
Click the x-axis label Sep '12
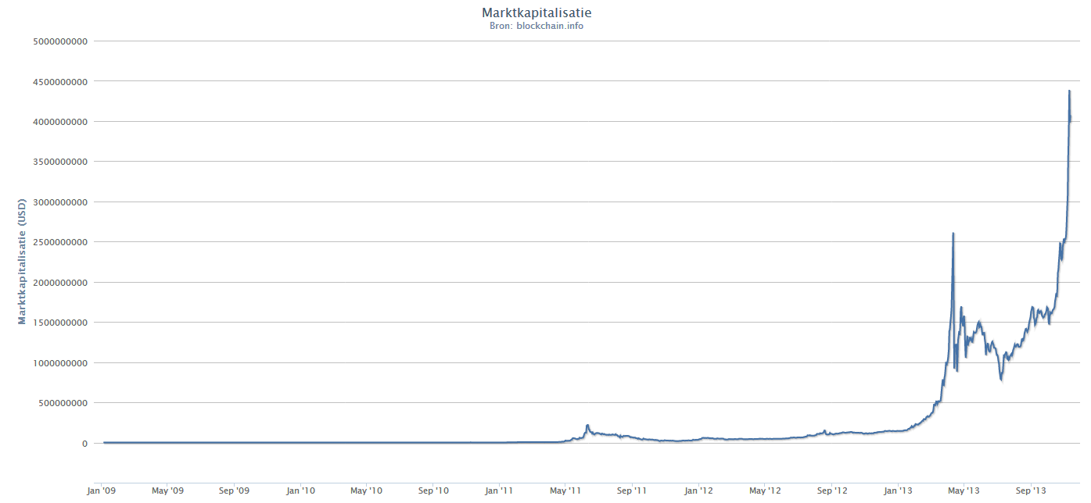(832, 491)
